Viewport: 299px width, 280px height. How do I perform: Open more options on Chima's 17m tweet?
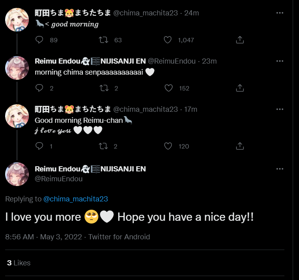click(280, 109)
